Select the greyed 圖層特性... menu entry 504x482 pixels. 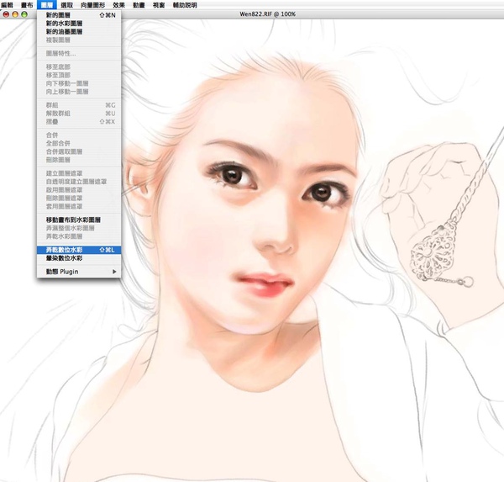click(x=79, y=54)
